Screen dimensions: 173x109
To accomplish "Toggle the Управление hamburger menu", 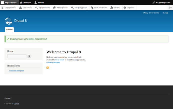I will click(9, 2).
